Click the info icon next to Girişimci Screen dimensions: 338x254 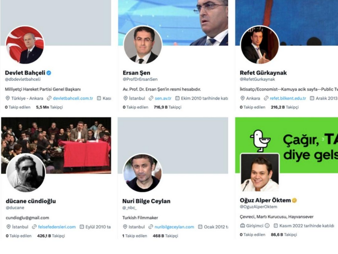(x=267, y=225)
